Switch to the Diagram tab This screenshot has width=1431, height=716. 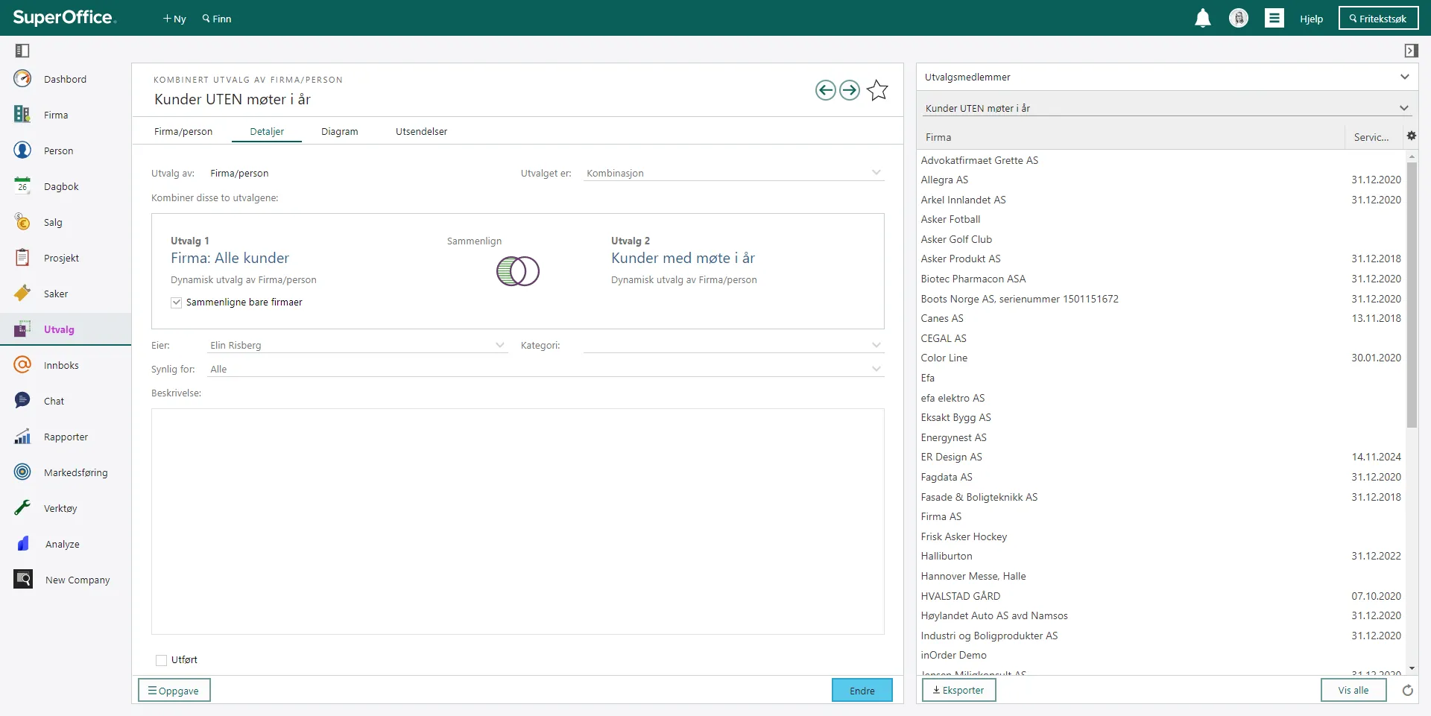click(x=340, y=131)
